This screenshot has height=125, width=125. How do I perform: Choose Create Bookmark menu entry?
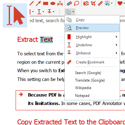92,62
